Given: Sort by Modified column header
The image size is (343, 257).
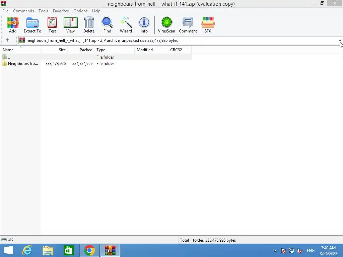Looking at the screenshot, I should (x=152, y=50).
